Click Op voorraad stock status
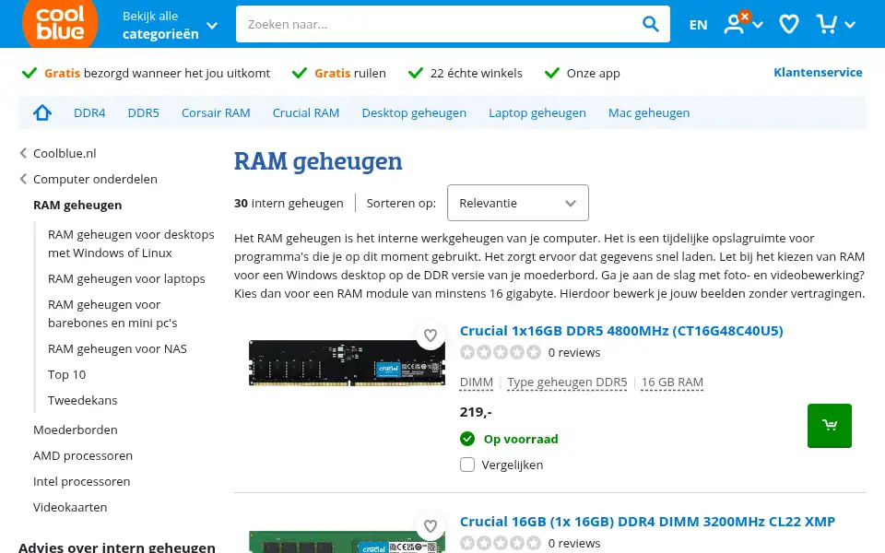The image size is (885, 553). tap(520, 439)
